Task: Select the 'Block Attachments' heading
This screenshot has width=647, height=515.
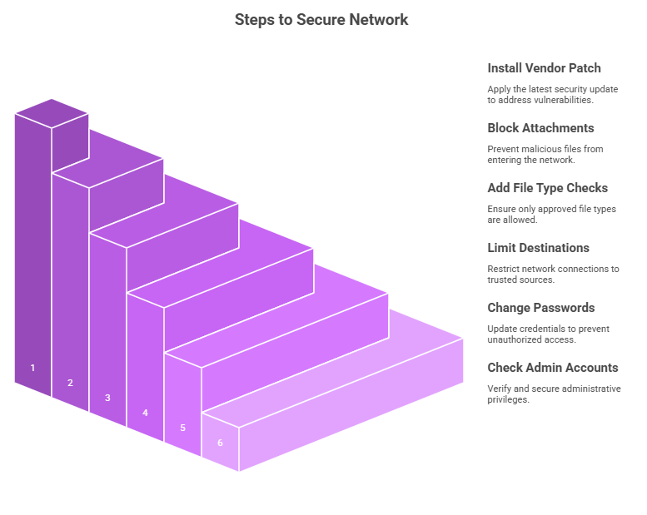Action: coord(540,128)
